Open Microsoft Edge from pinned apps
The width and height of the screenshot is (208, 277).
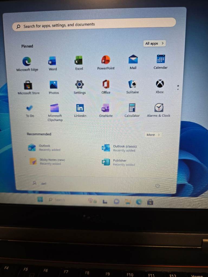[27, 64]
